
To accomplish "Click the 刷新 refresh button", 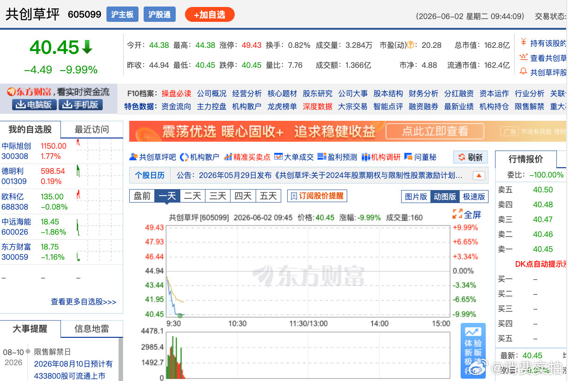I will tap(470, 157).
